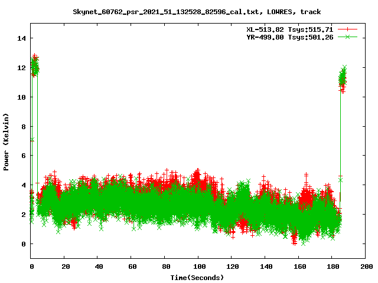Click the calibration spike cluster near time 0
The width and height of the screenshot is (378, 283).
coord(35,65)
